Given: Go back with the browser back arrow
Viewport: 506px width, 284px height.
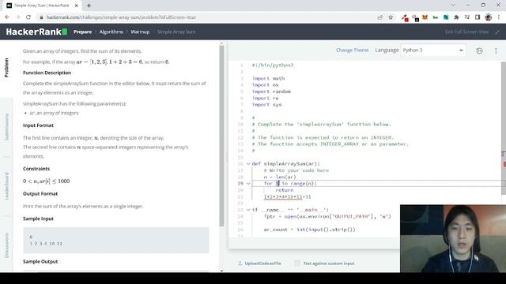Looking at the screenshot, I should pos(7,17).
